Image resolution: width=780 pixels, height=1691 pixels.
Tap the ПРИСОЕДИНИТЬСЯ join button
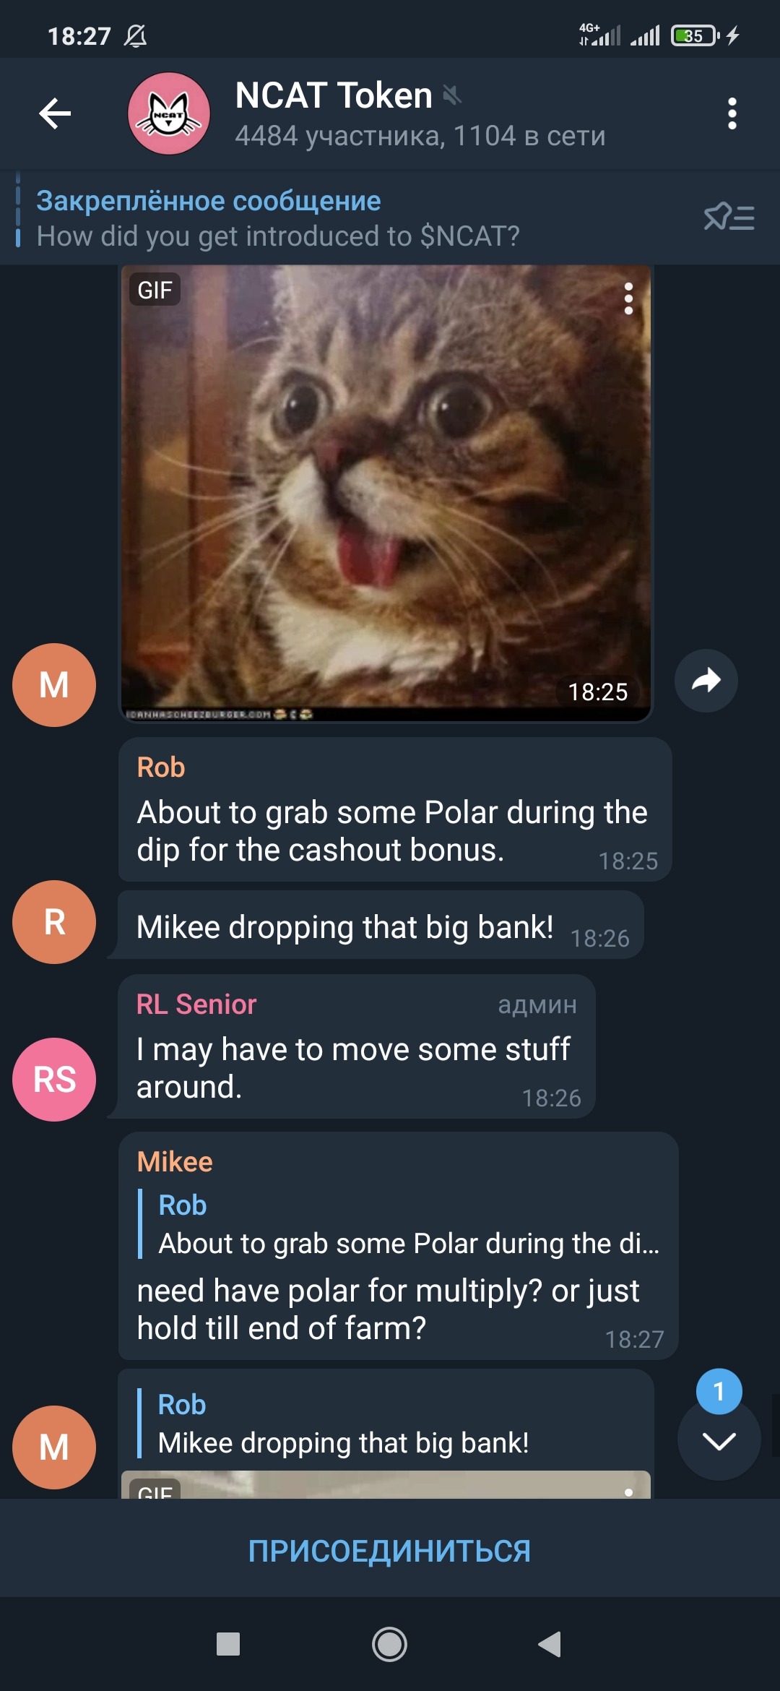point(389,1551)
